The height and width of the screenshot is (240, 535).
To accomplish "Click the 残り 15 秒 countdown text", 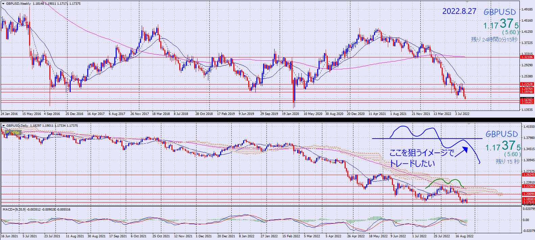I will [x=508, y=162].
